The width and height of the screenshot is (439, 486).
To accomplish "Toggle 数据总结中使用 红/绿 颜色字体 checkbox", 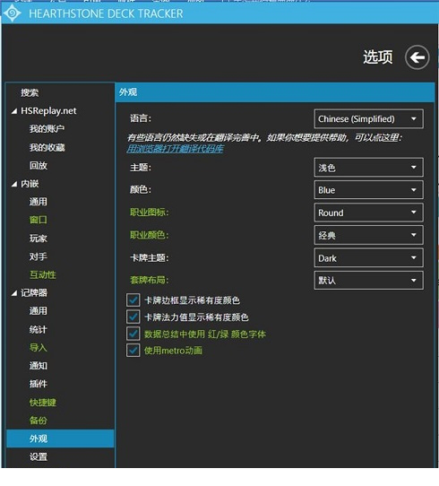I will [133, 334].
